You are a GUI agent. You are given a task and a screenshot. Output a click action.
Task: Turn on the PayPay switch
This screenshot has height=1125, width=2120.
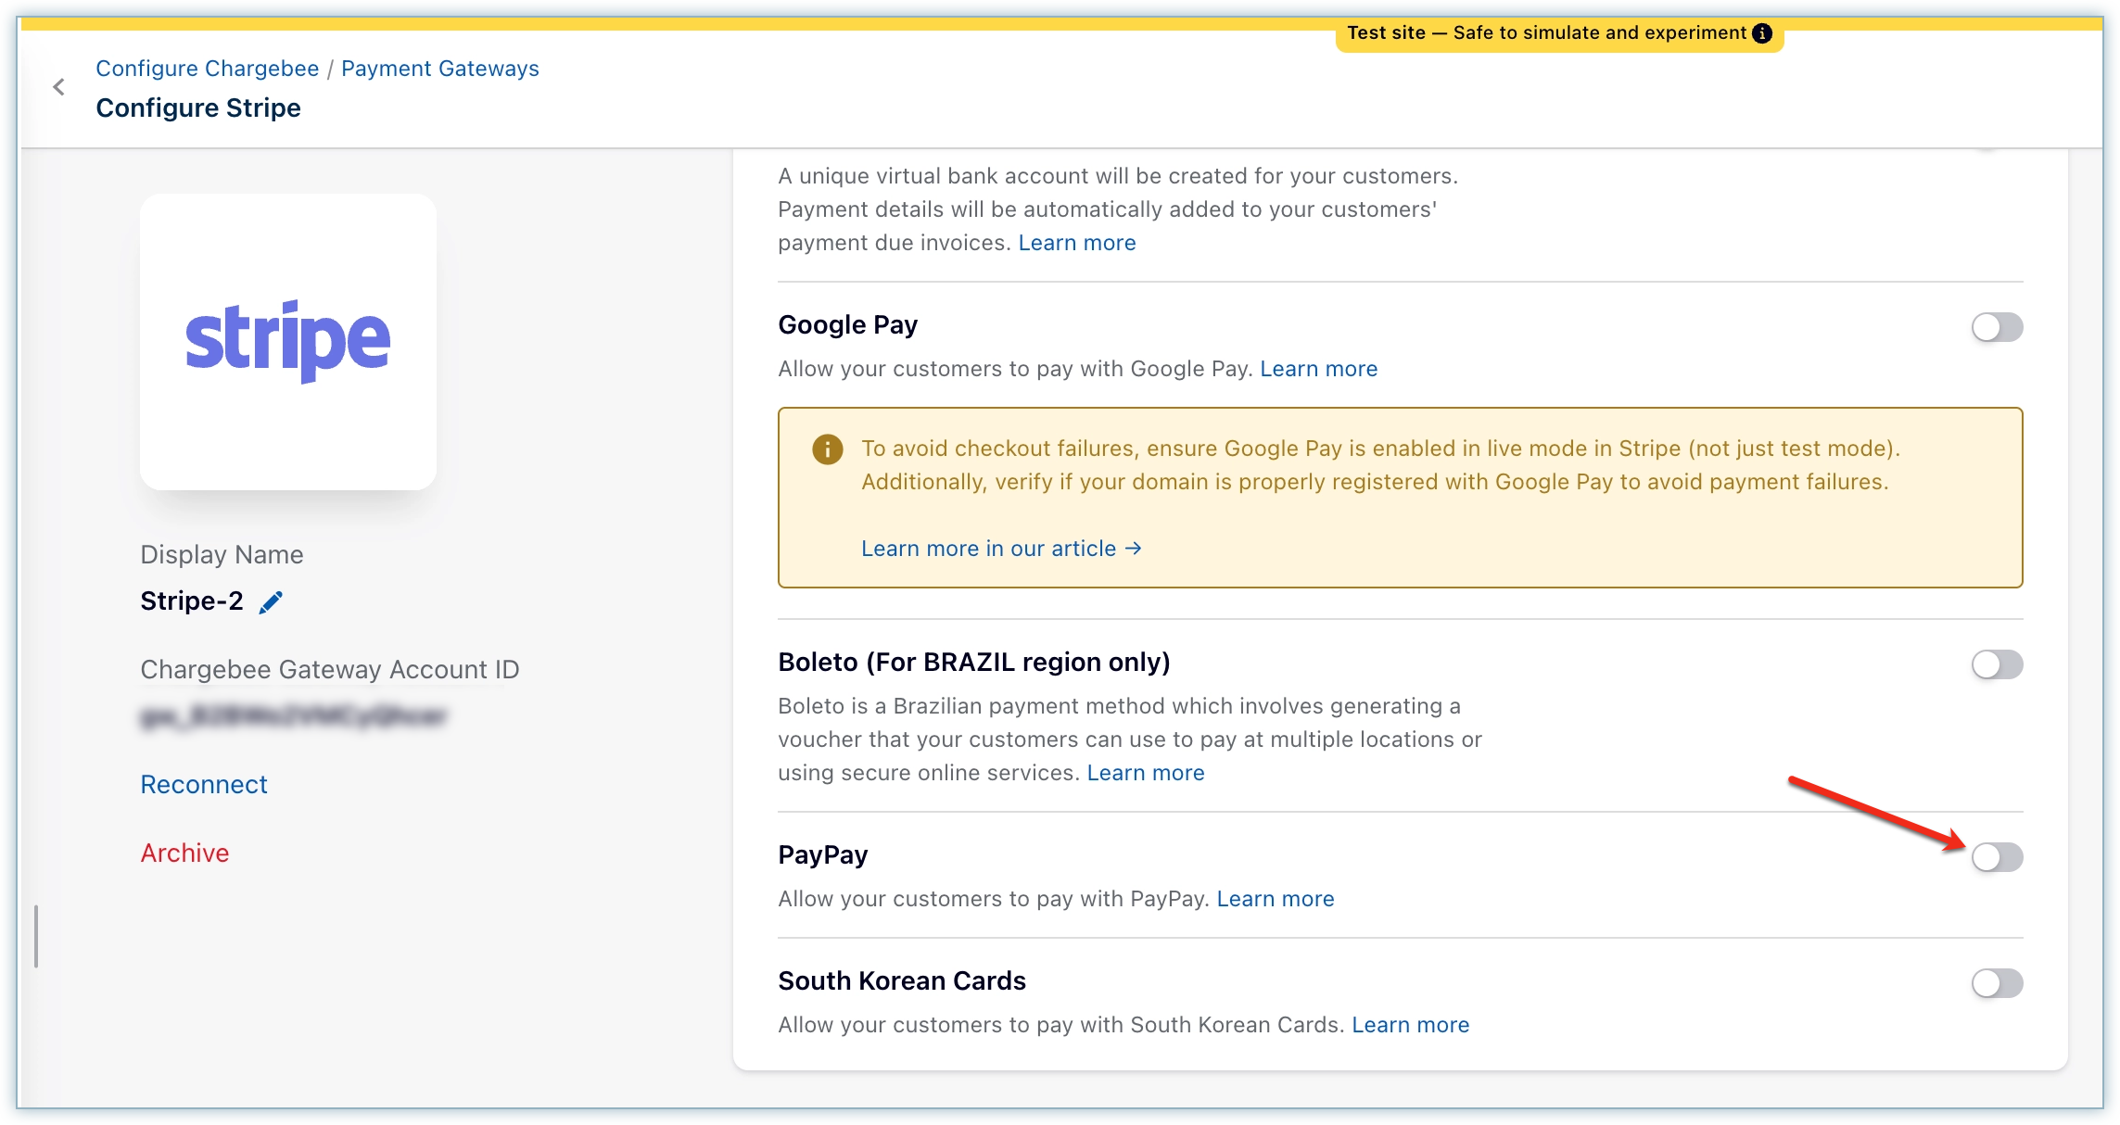pyautogui.click(x=1997, y=857)
